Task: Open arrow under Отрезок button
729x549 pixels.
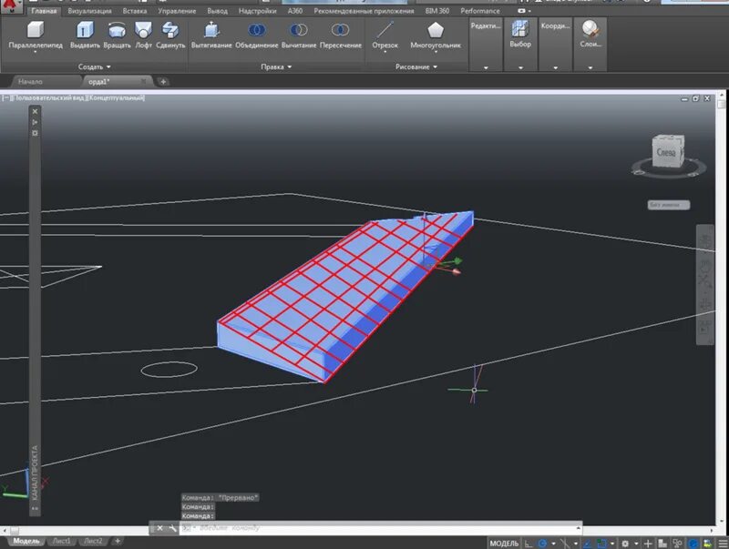Action: (385, 52)
